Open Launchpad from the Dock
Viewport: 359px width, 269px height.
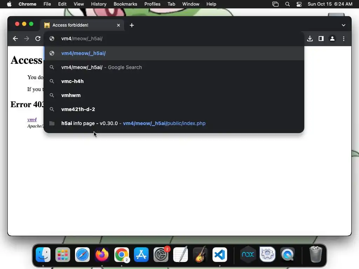click(x=63, y=255)
